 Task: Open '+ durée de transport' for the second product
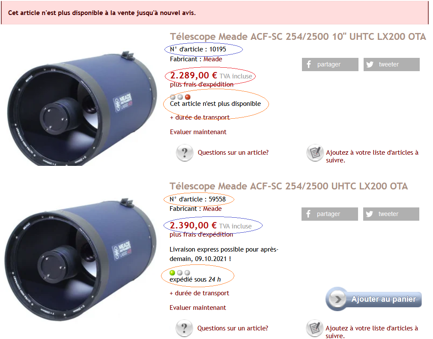tap(200, 293)
